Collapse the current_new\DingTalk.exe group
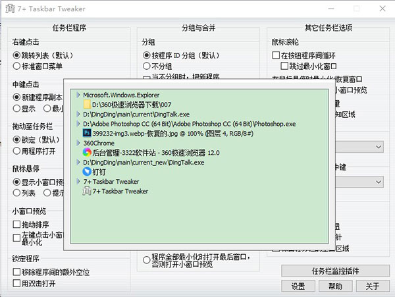395x297 pixels. coord(78,162)
